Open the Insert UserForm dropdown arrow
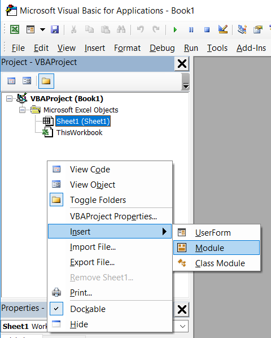The width and height of the screenshot is (271, 338). coord(42,29)
